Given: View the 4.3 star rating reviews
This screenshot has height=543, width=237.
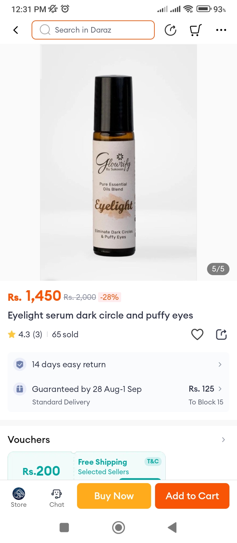Looking at the screenshot, I should [x=25, y=334].
